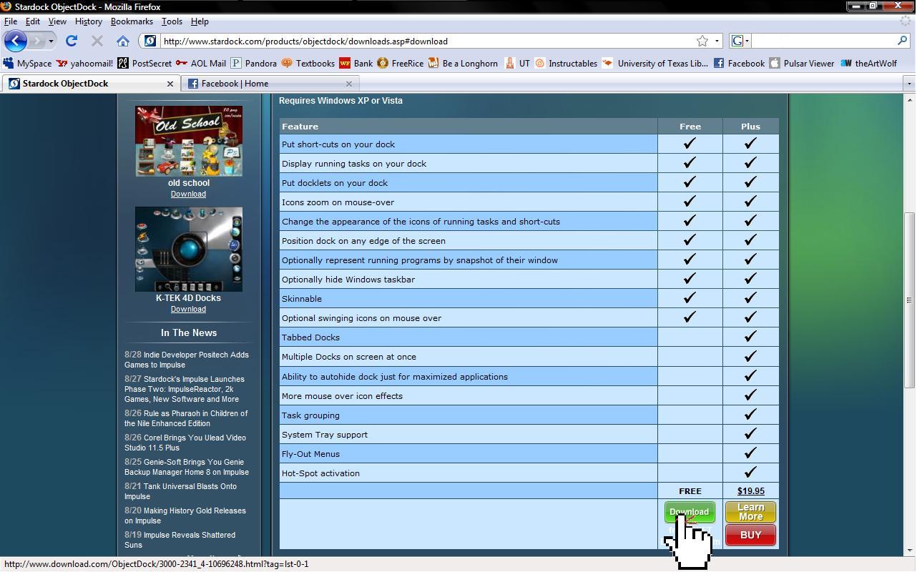
Task: Open news: Genie-Soft Brings You Genie Backup Manager
Action: coord(187,467)
